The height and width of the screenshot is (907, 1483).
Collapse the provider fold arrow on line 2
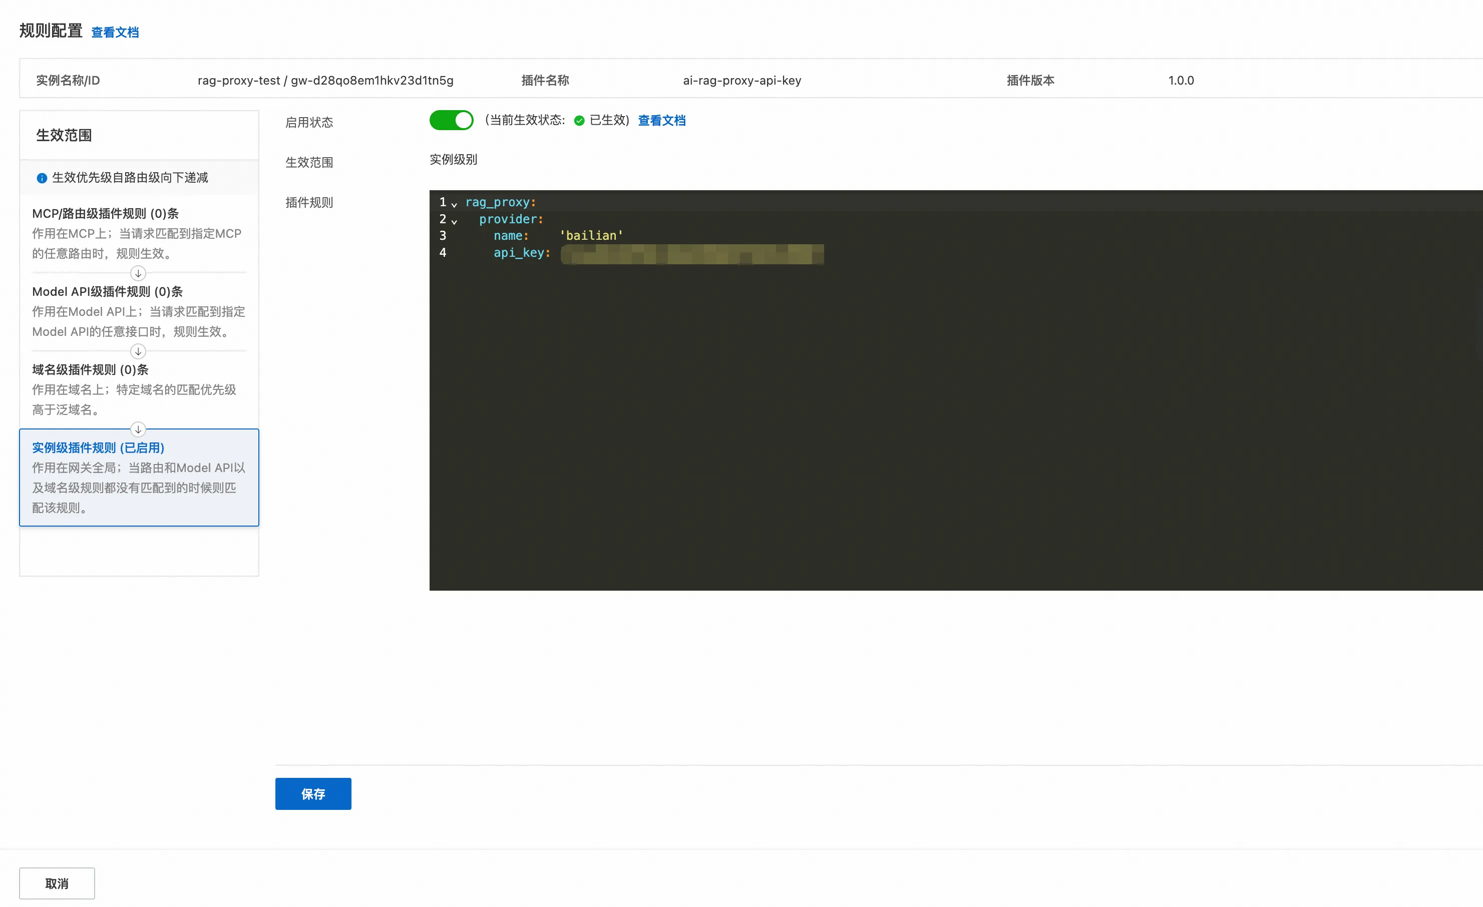click(455, 221)
